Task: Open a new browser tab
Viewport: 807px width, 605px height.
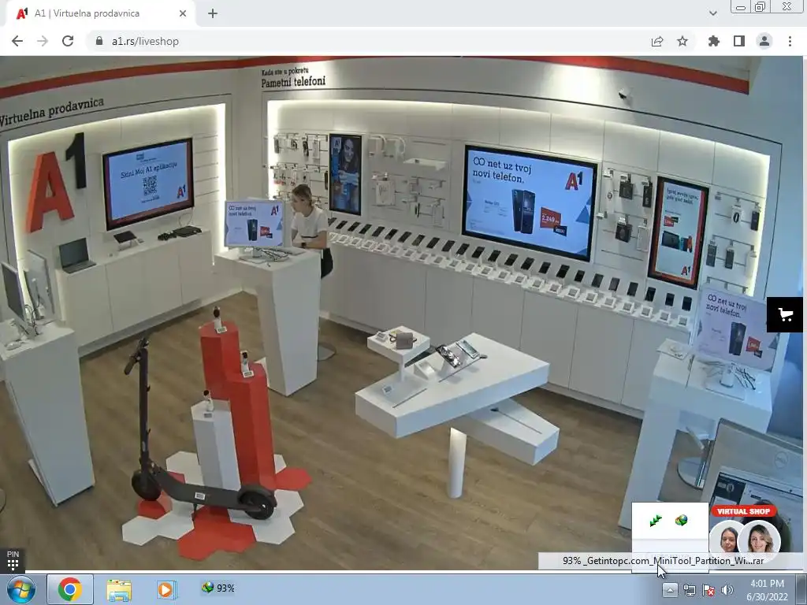Action: point(213,13)
